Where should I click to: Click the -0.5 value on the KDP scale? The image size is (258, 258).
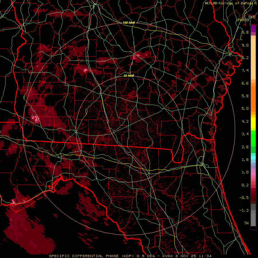244,198
